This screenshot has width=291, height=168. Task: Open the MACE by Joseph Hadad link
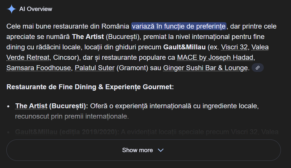click(215, 57)
